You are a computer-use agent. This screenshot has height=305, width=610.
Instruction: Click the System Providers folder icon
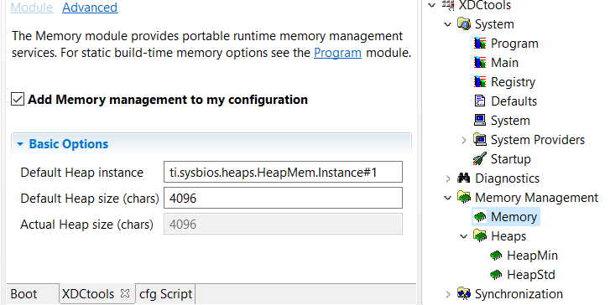pyautogui.click(x=480, y=139)
